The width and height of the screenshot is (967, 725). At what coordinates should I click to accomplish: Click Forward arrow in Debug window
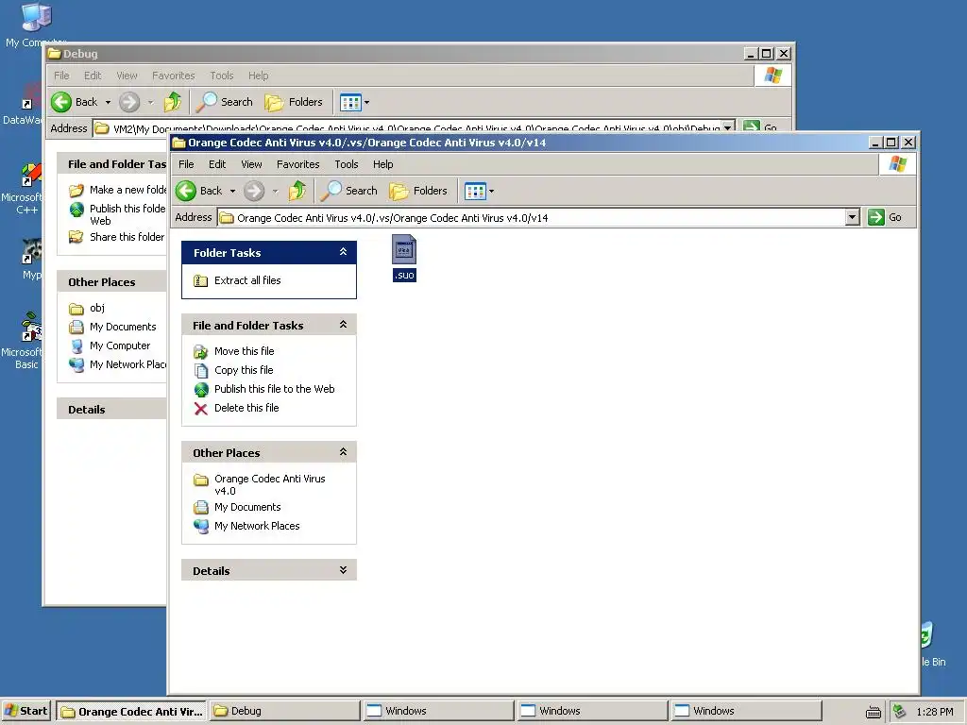tap(129, 102)
